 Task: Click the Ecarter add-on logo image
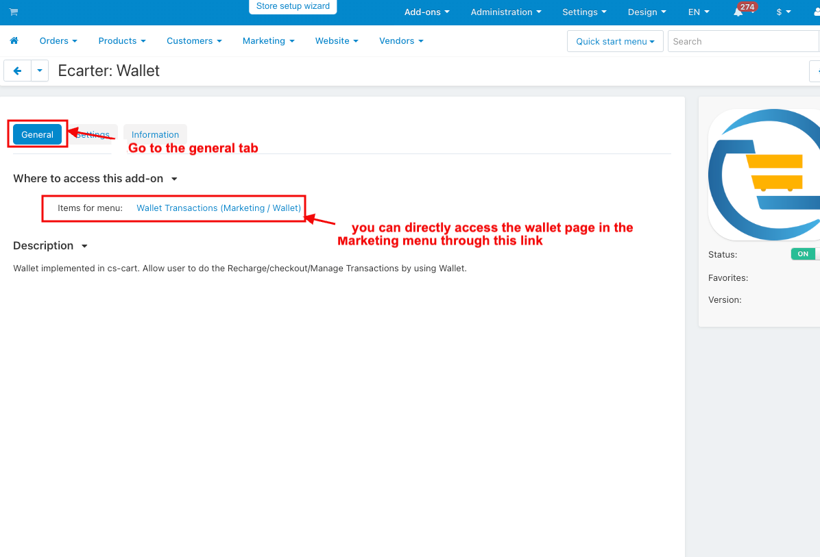(764, 174)
